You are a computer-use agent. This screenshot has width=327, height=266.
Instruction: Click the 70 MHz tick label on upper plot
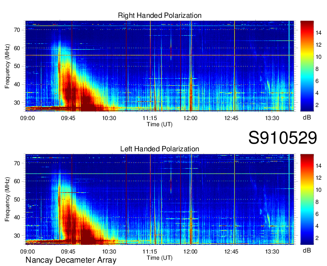tap(17, 30)
